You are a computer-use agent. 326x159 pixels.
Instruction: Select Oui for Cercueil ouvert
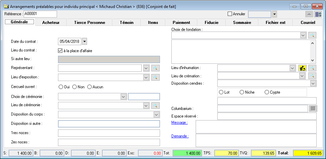(61, 87)
